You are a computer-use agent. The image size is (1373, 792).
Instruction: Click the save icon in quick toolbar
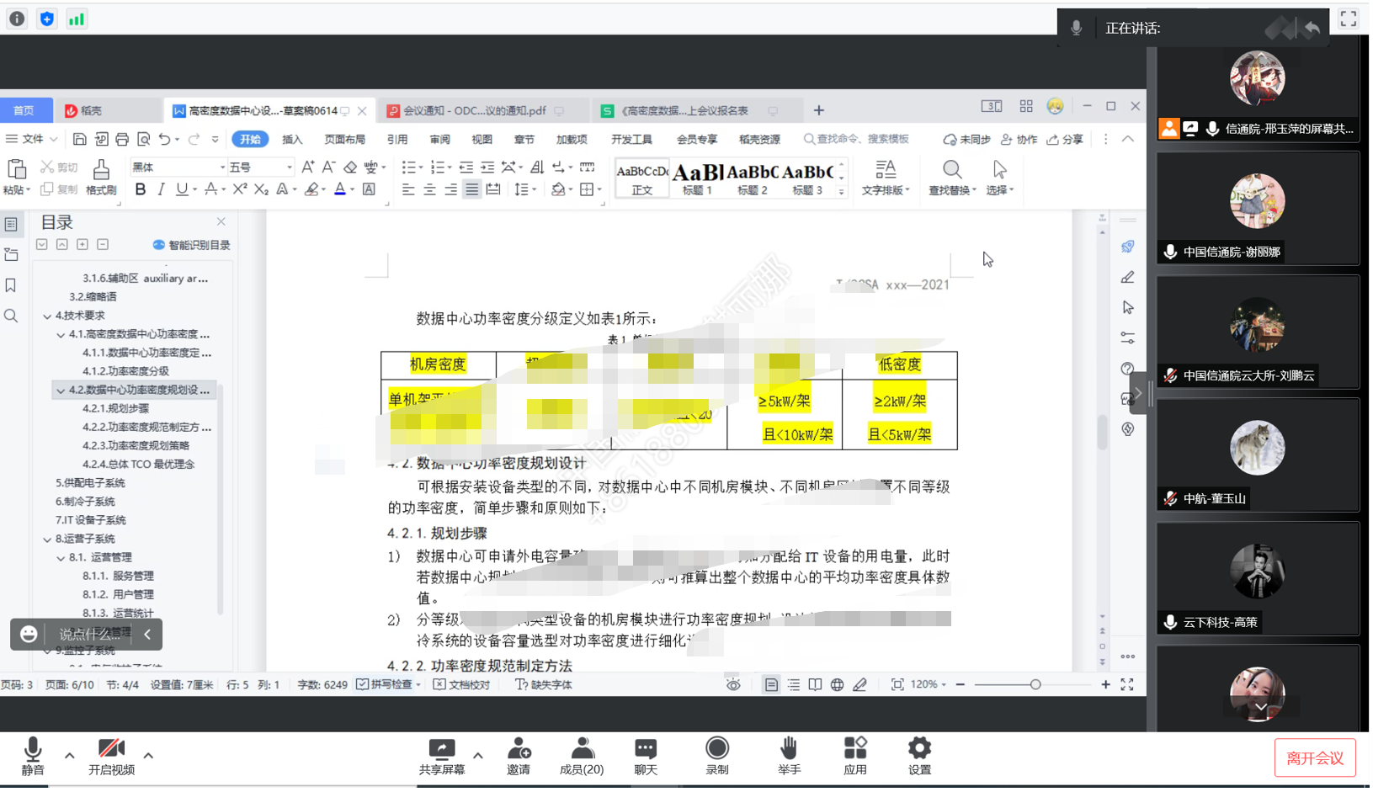pyautogui.click(x=79, y=139)
